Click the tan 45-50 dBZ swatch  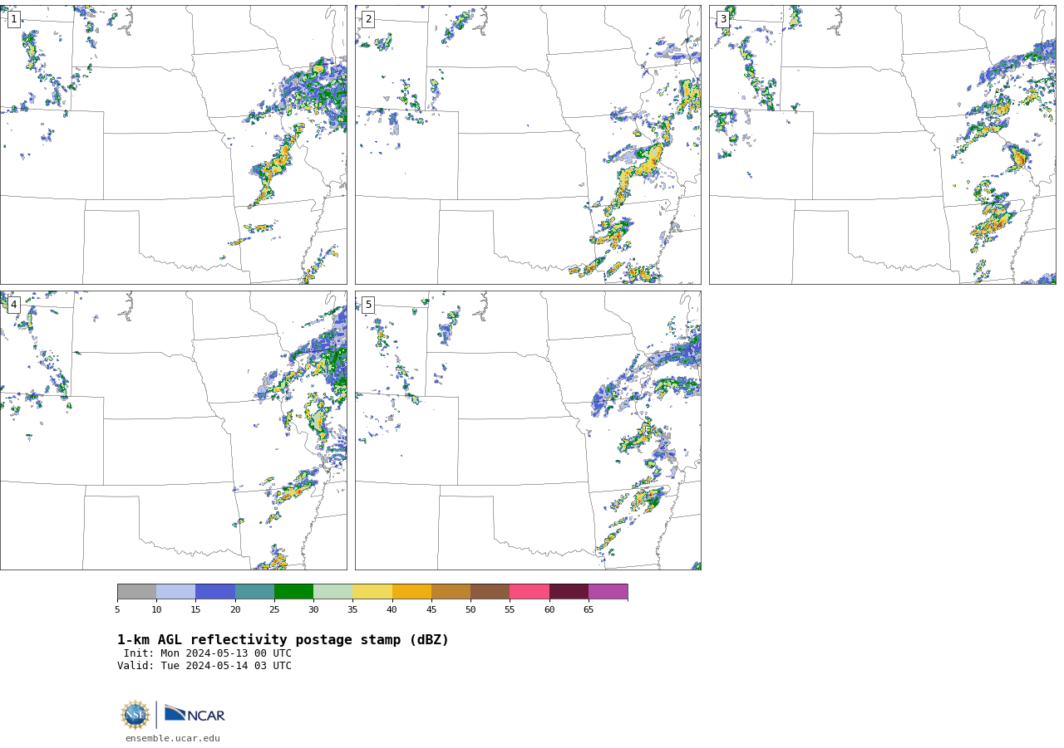point(451,592)
